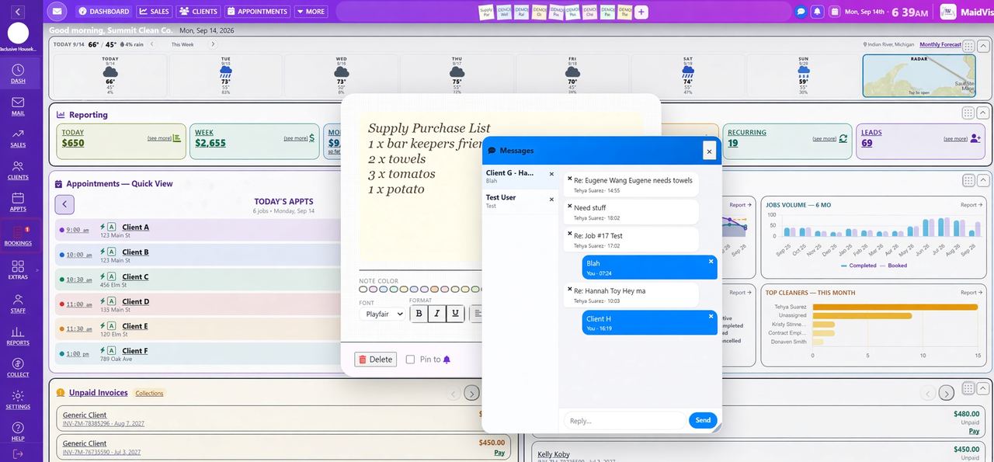Image resolution: width=994 pixels, height=462 pixels.
Task: Collapse the left sidebar with back chevron
Action: click(x=17, y=12)
